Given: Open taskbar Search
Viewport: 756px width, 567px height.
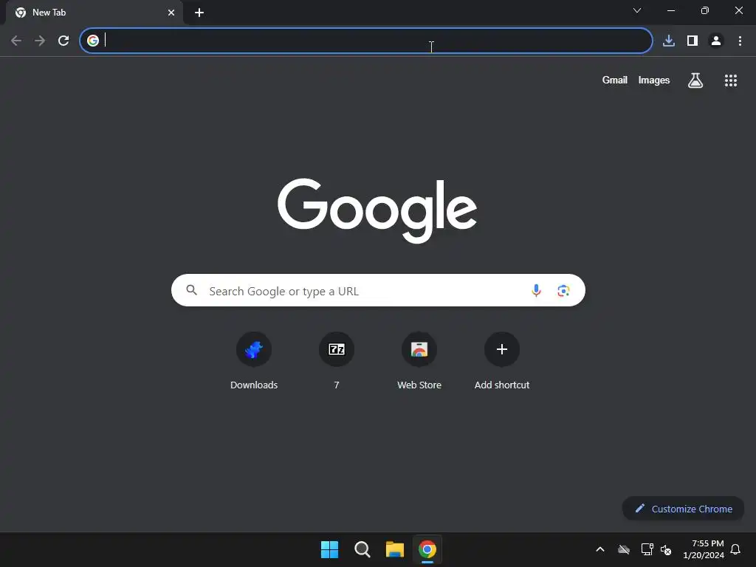Looking at the screenshot, I should click(362, 549).
